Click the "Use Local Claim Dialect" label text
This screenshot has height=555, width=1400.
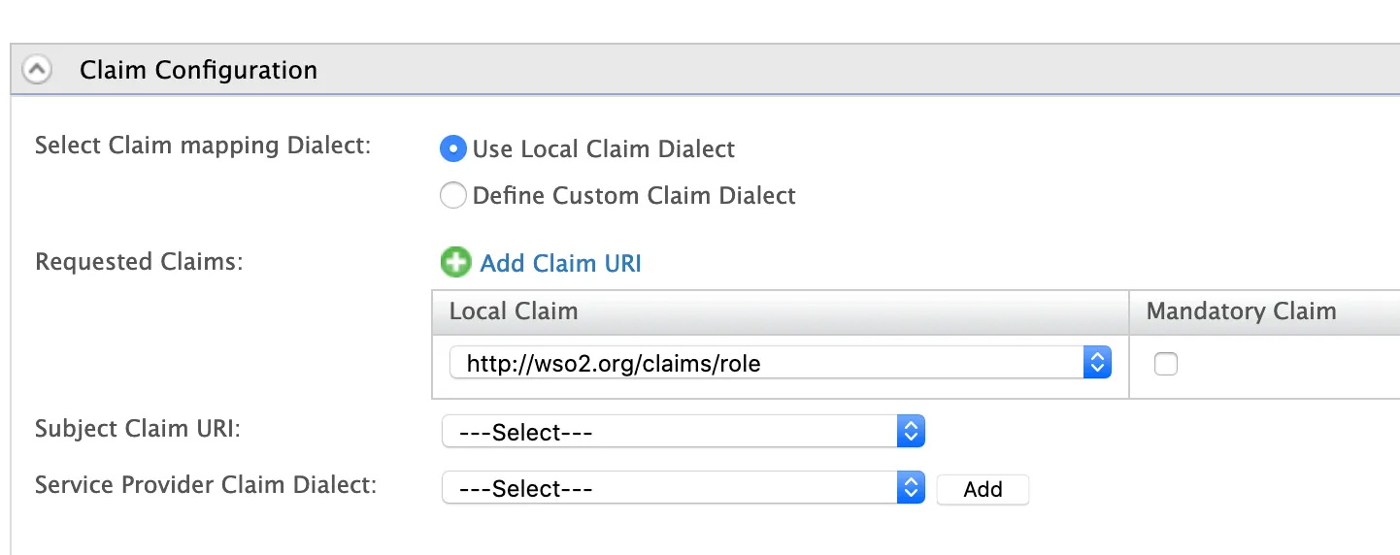(603, 149)
